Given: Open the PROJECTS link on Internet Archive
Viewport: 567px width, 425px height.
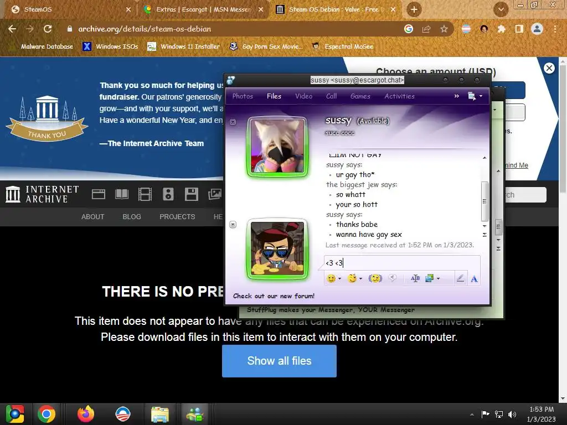Looking at the screenshot, I should [177, 216].
